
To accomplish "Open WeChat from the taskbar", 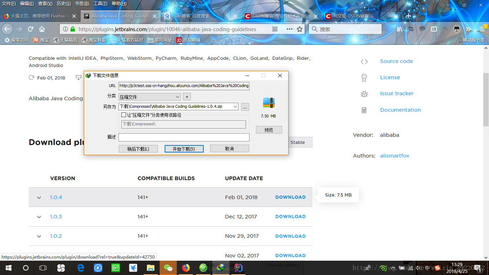I will pyautogui.click(x=168, y=268).
